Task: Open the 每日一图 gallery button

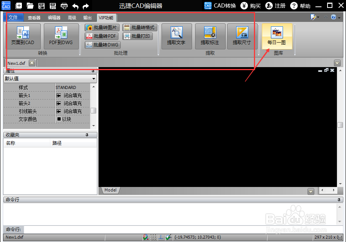Action: pos(277,36)
